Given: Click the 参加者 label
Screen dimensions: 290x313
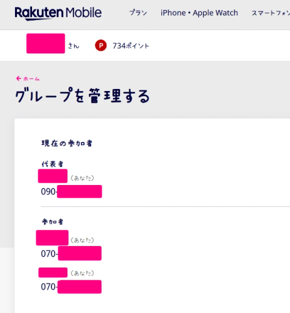Looking at the screenshot, I should (52, 221).
